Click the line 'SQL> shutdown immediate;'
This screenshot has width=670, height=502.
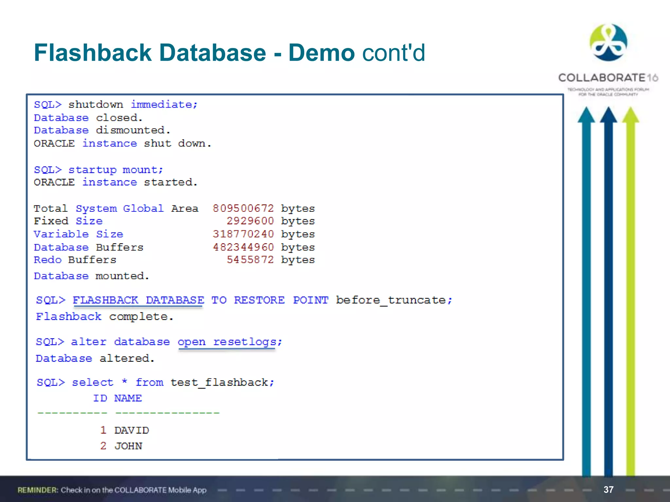click(116, 105)
